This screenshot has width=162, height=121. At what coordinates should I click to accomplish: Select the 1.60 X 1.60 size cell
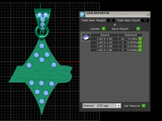104,50
